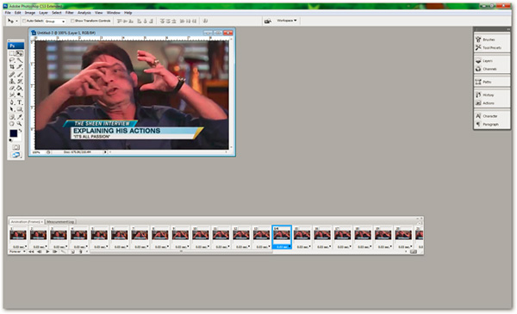The height and width of the screenshot is (314, 517).
Task: Click the background color swatch
Action: pyautogui.click(x=20, y=139)
